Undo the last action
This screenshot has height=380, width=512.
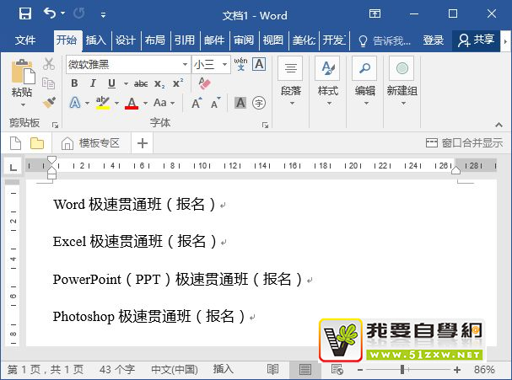pos(50,13)
